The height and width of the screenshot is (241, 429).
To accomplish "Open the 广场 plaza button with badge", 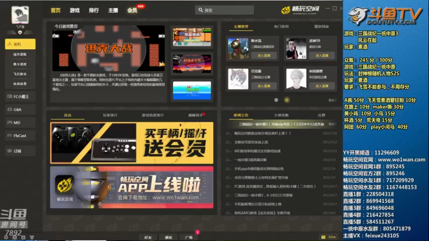I will 189,237.
